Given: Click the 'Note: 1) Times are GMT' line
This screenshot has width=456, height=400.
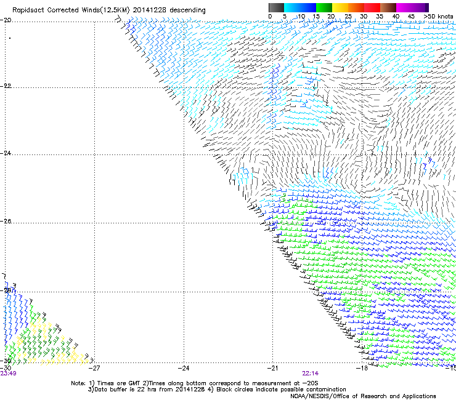Looking at the screenshot, I should pos(194,383).
